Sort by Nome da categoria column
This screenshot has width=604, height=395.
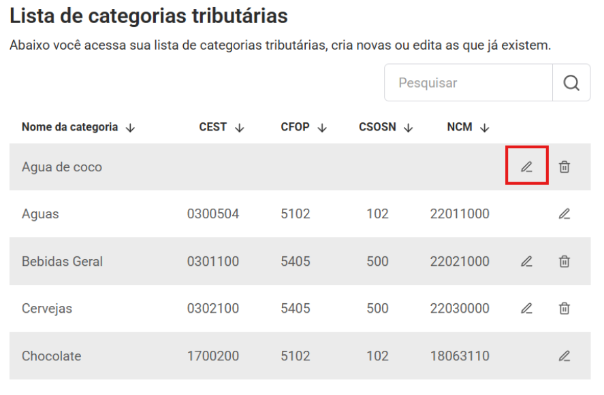tap(78, 127)
